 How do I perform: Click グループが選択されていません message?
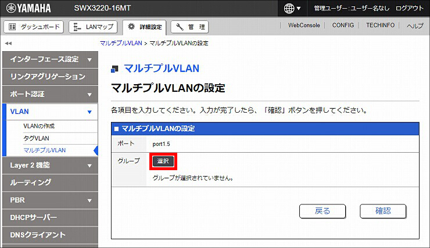[x=193, y=178]
